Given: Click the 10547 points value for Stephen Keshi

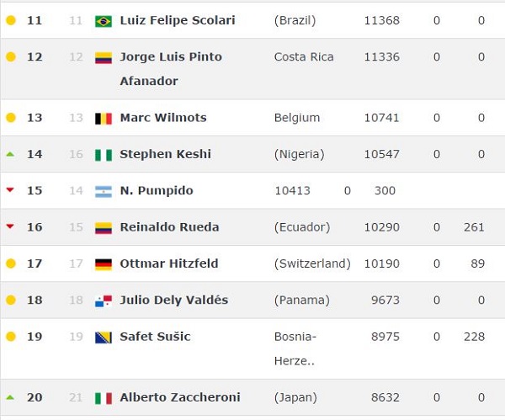Looking at the screenshot, I should click(381, 154).
